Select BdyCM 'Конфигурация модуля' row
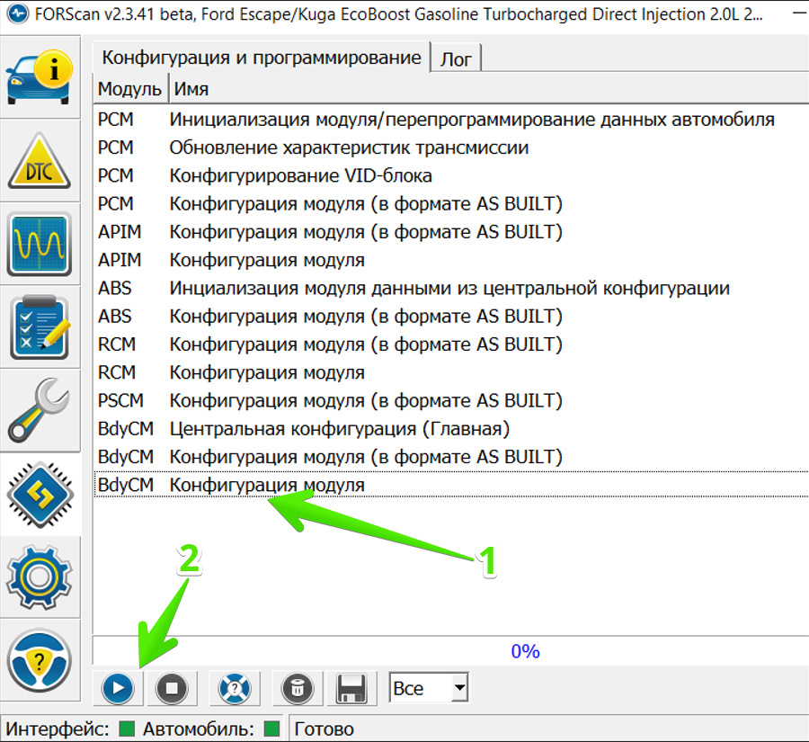 coord(451,485)
